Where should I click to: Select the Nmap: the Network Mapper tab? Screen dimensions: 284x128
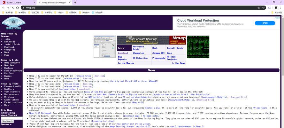point(54,3)
